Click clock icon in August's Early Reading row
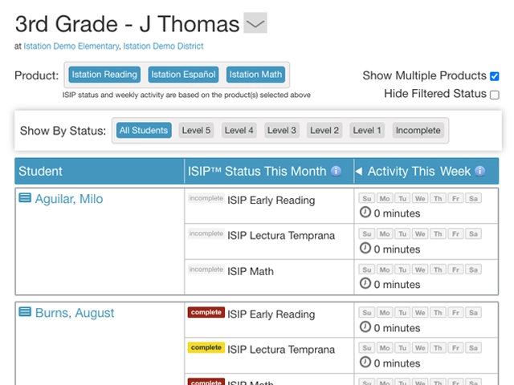This screenshot has height=385, width=514. point(365,326)
